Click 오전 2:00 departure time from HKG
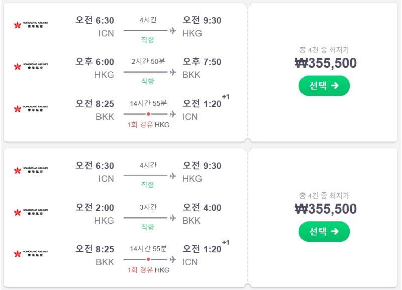The image size is (402, 290). click(94, 208)
